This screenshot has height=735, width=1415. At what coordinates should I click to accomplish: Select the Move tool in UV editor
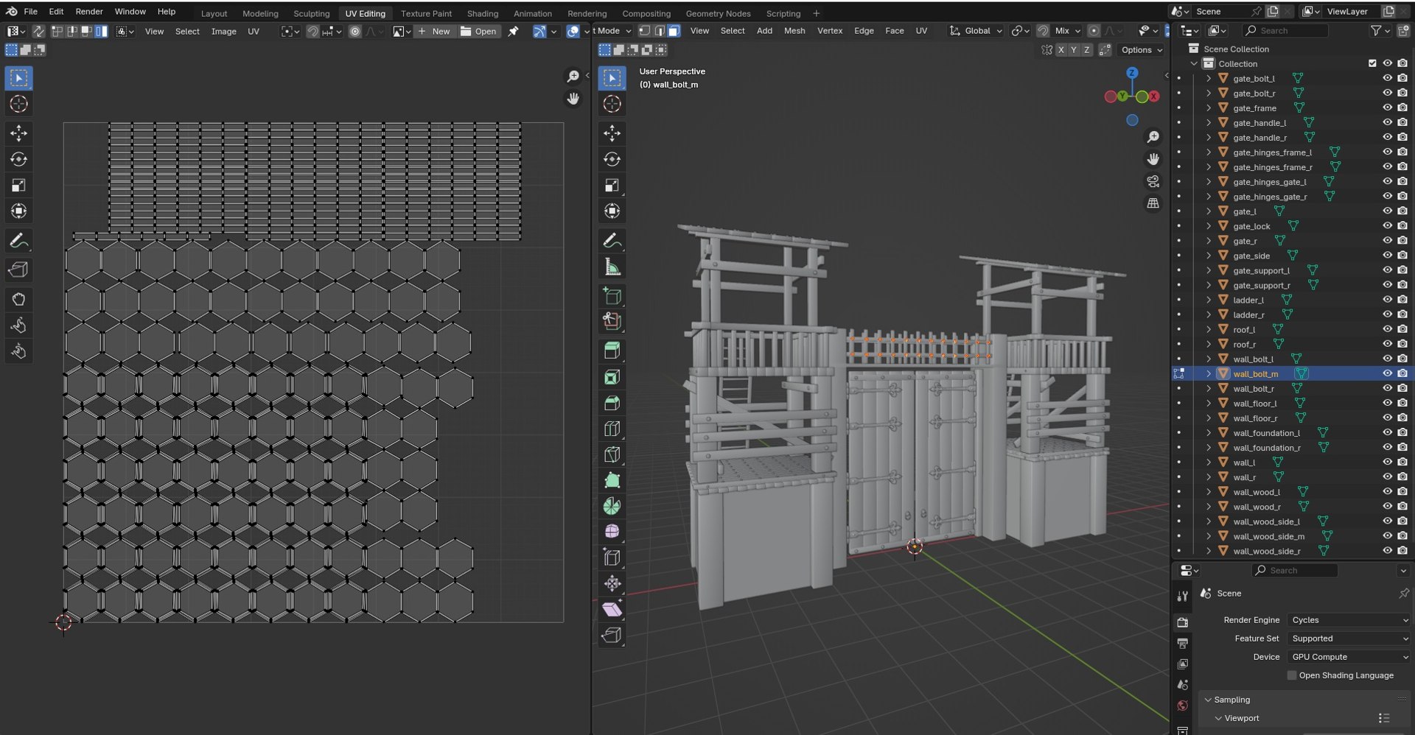[x=19, y=133]
